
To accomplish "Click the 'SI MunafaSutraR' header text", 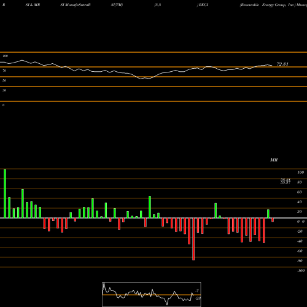I will tap(76, 5).
